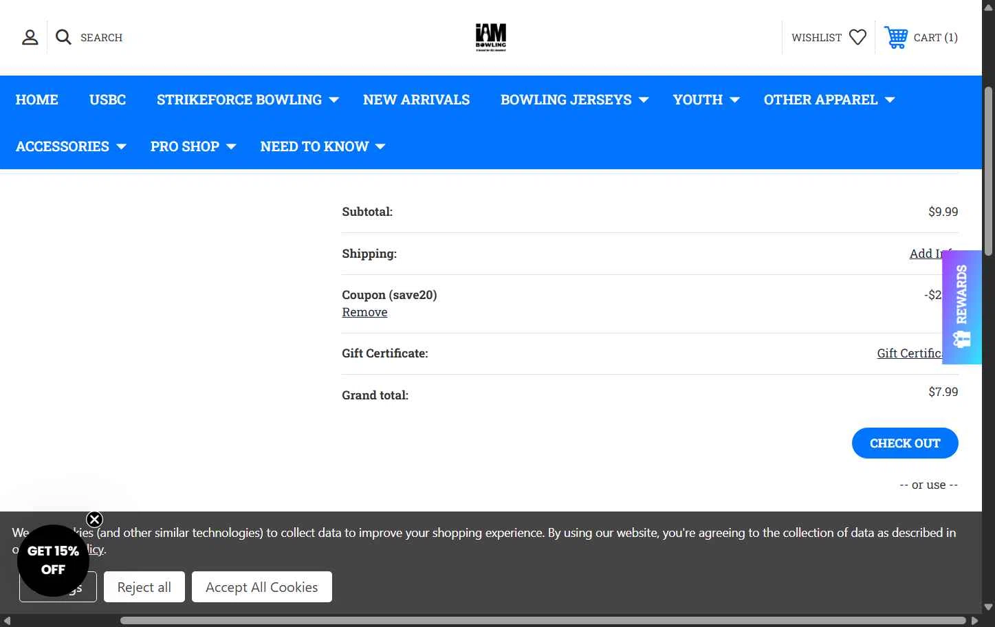Go to Home menu item

click(37, 100)
